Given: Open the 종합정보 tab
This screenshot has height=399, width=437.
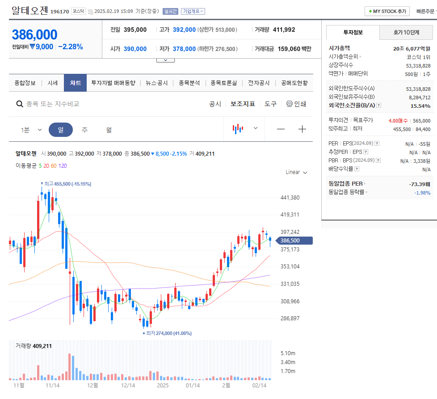Looking at the screenshot, I should tap(25, 83).
